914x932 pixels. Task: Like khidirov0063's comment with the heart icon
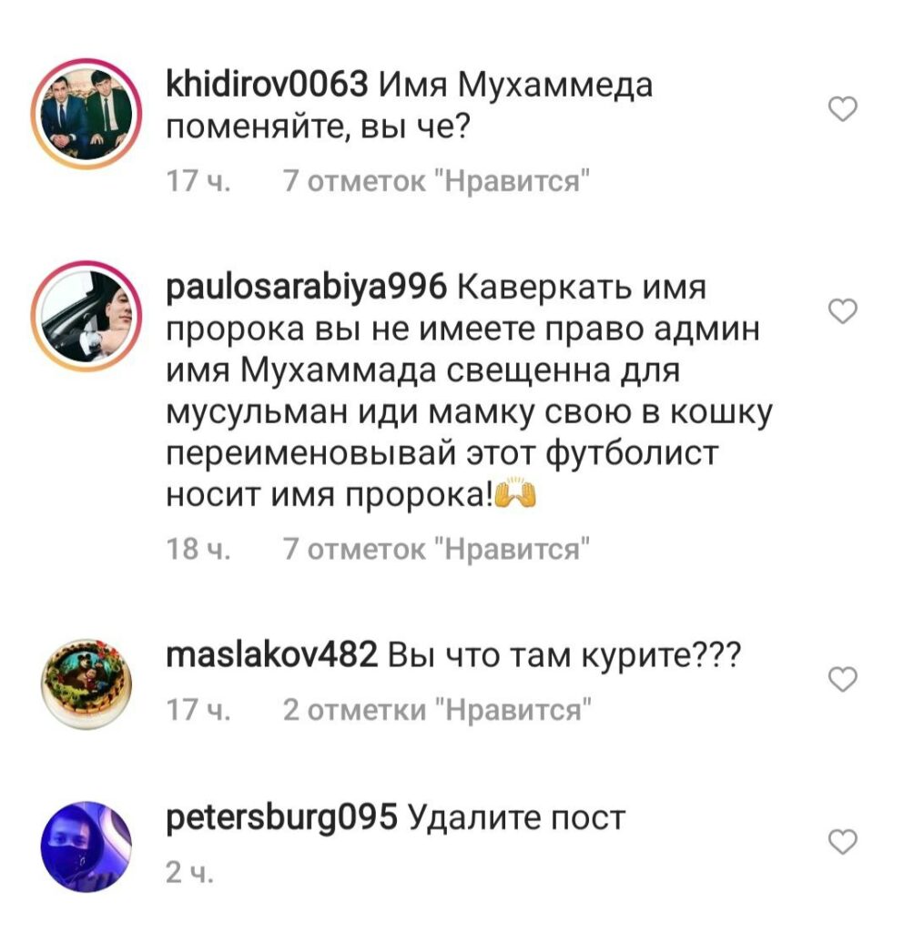843,109
